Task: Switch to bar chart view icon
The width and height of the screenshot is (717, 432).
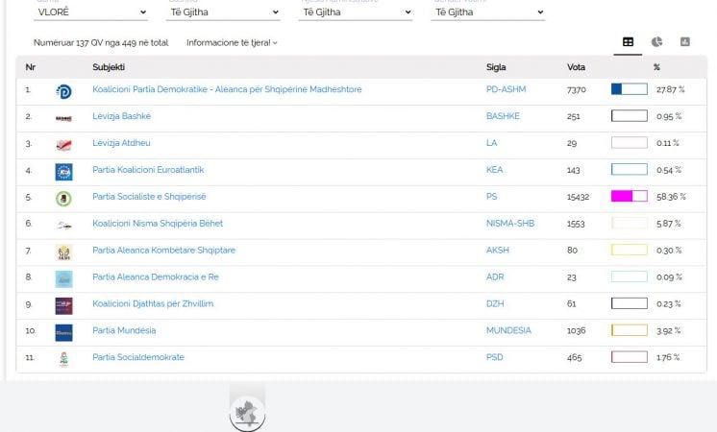Action: tap(685, 42)
